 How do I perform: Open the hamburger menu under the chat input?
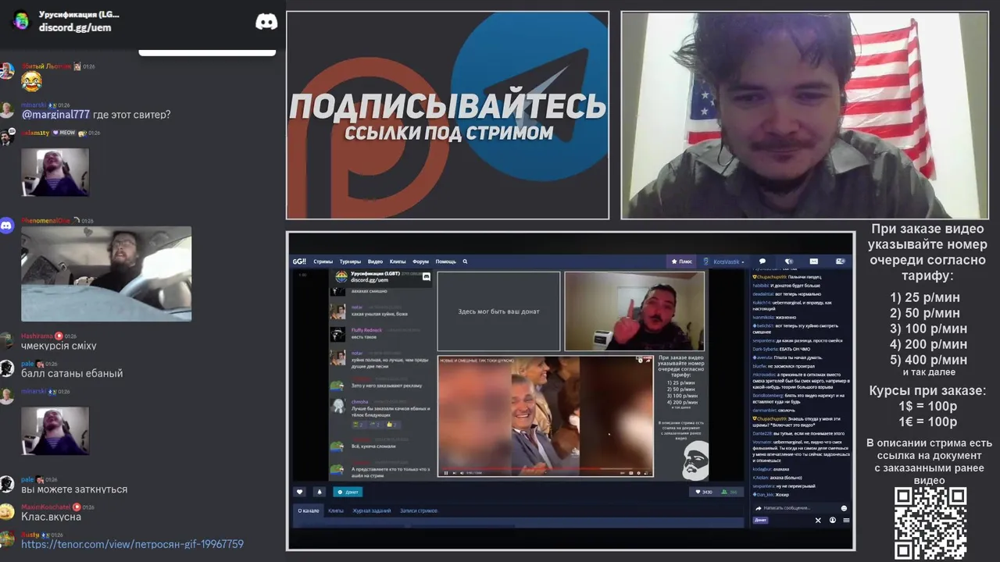click(846, 520)
